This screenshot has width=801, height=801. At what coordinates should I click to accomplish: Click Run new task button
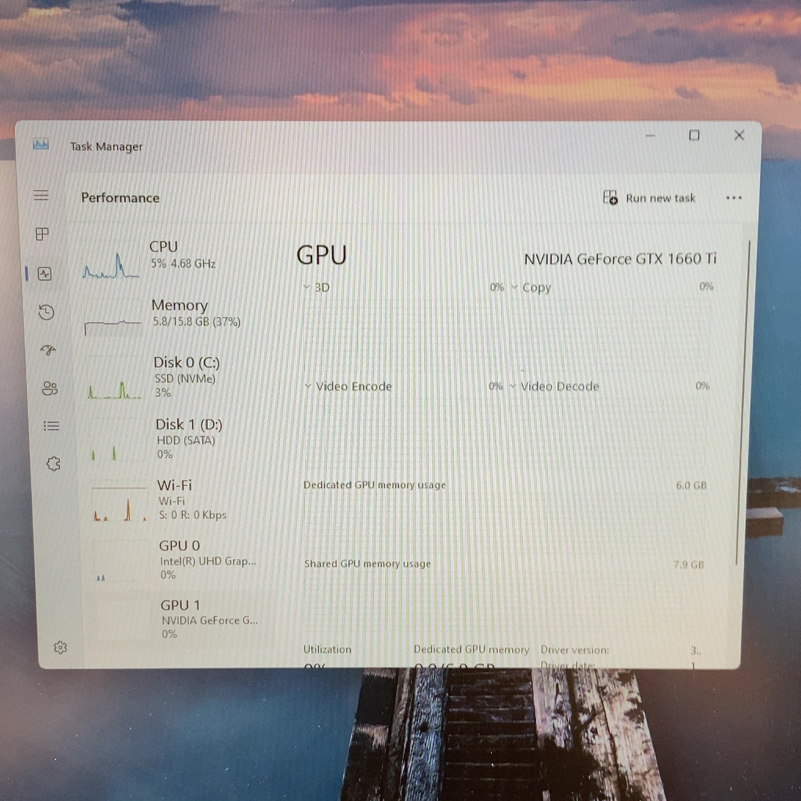(649, 198)
